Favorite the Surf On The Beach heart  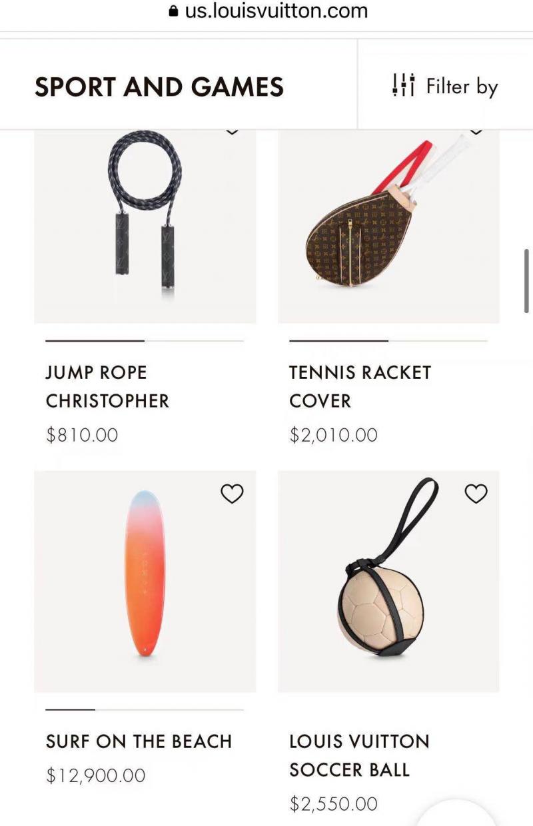click(x=232, y=494)
